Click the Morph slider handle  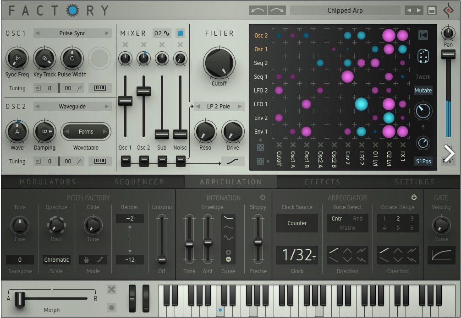(20, 299)
